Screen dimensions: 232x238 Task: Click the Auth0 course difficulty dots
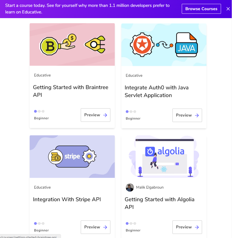coord(131,111)
